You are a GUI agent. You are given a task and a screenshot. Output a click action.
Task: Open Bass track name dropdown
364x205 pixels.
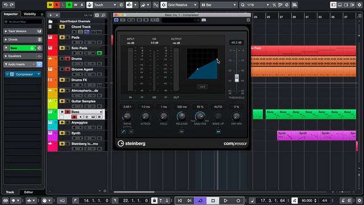(101, 112)
